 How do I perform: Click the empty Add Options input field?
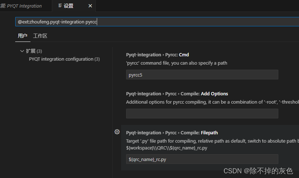(202, 114)
